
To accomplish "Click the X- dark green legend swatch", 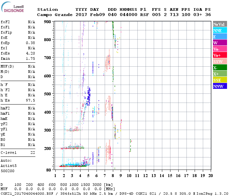I will tap(220, 68).
